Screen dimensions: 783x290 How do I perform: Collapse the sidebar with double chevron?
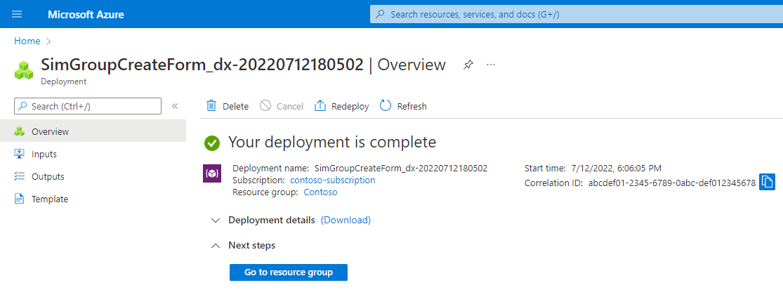(175, 106)
